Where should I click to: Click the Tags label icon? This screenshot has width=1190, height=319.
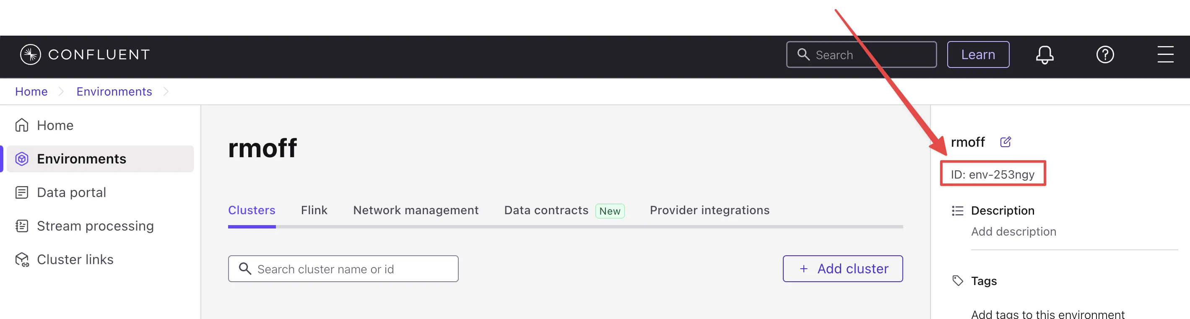click(x=958, y=281)
